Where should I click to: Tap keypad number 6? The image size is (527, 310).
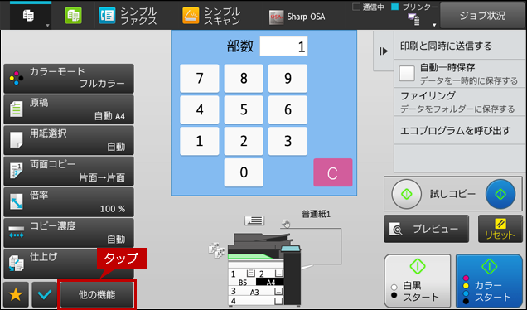click(288, 109)
